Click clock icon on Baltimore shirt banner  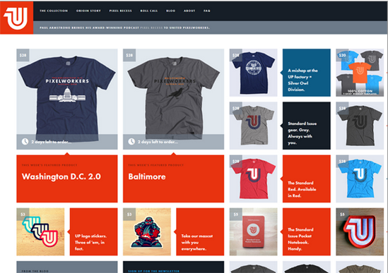(131, 142)
